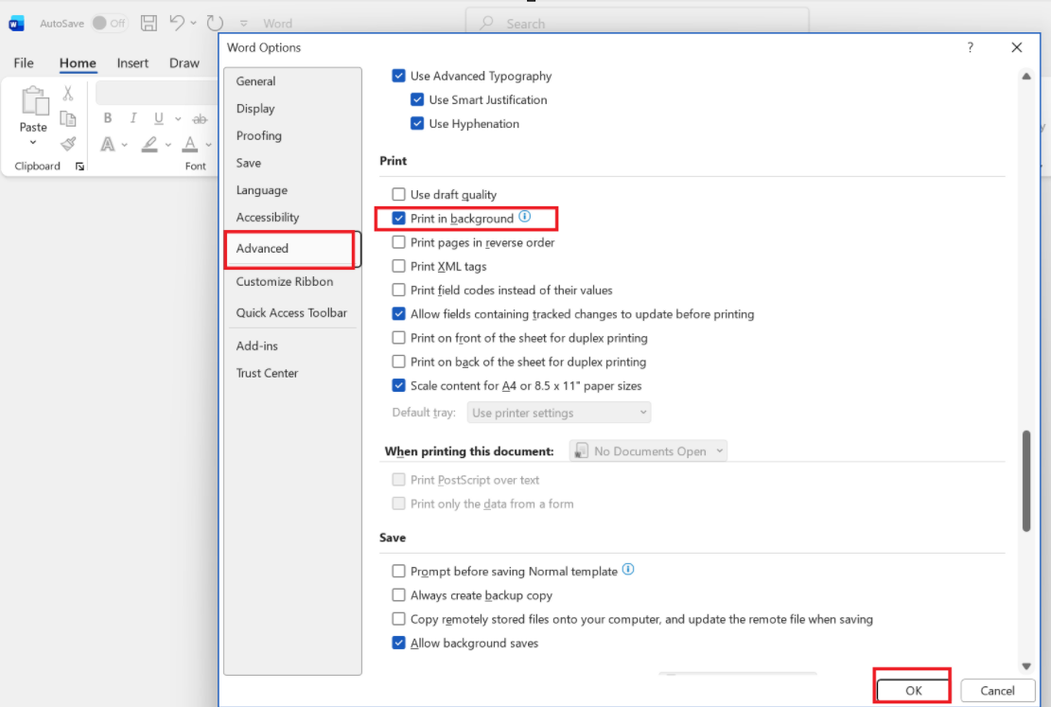Screen dimensions: 1051x707
Task: Click the Text Highlight Color icon
Action: (x=149, y=144)
